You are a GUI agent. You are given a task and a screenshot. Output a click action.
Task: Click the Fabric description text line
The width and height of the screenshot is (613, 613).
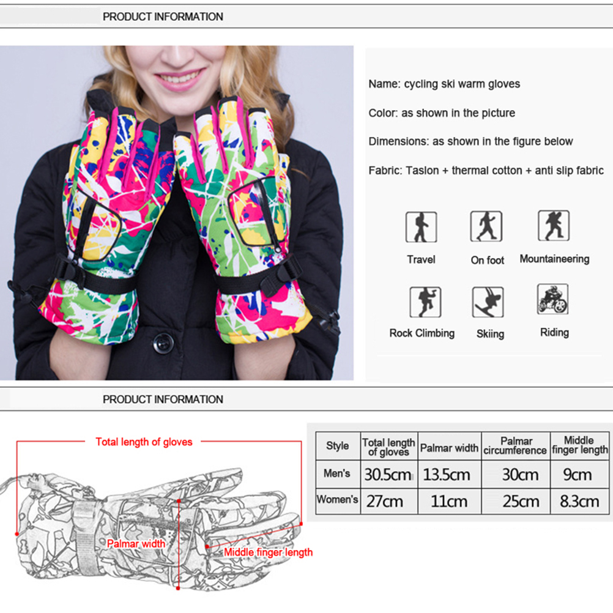486,171
